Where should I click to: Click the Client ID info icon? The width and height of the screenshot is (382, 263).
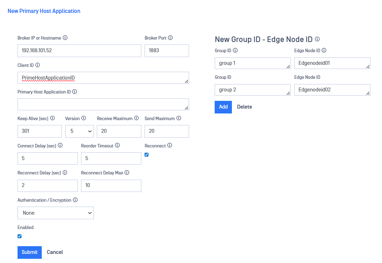click(x=38, y=65)
